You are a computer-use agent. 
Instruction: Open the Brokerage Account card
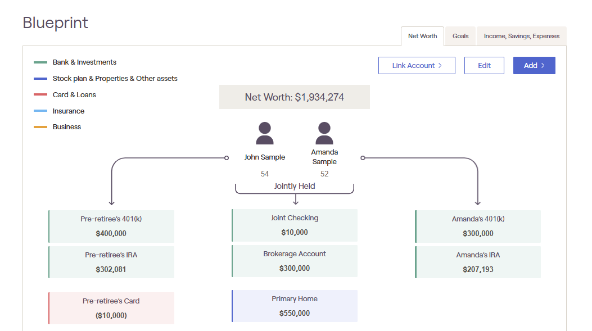[x=295, y=261]
